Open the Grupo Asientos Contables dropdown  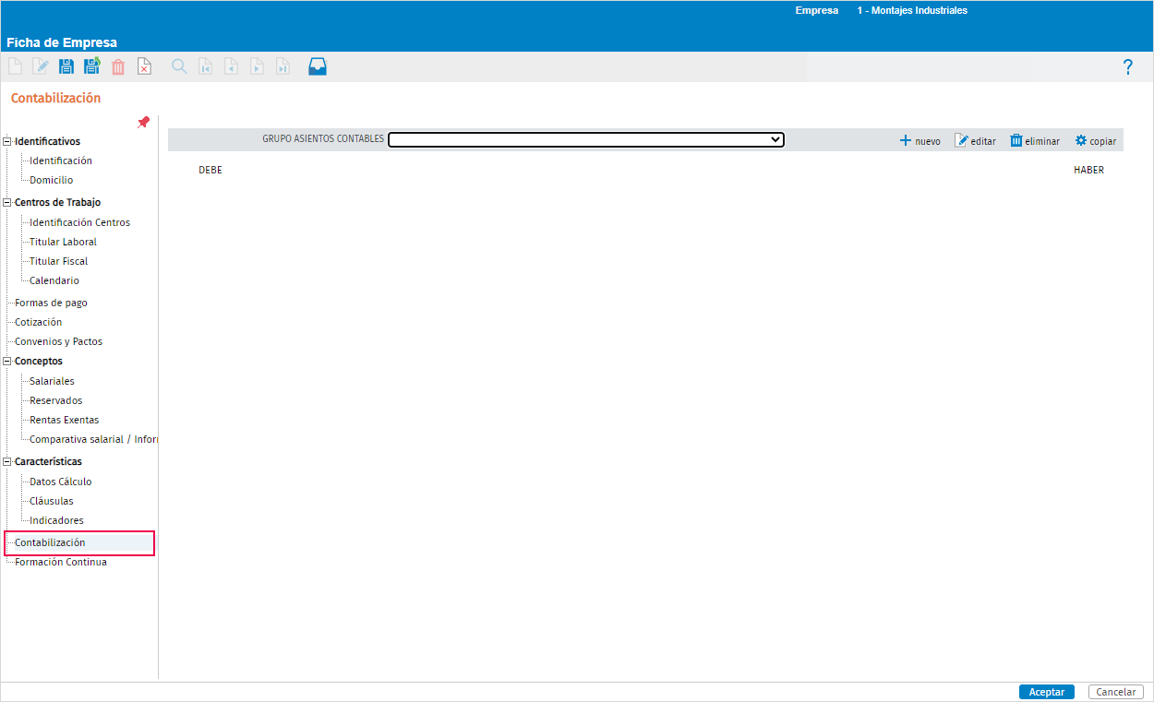click(x=586, y=139)
